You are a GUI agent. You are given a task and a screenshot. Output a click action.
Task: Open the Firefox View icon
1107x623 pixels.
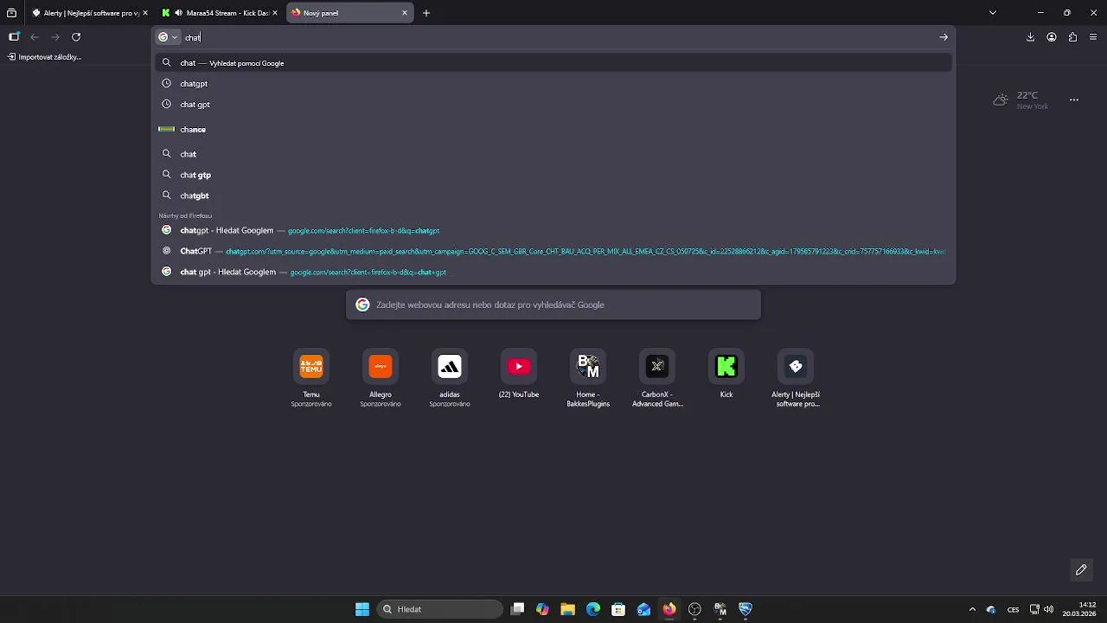point(11,13)
